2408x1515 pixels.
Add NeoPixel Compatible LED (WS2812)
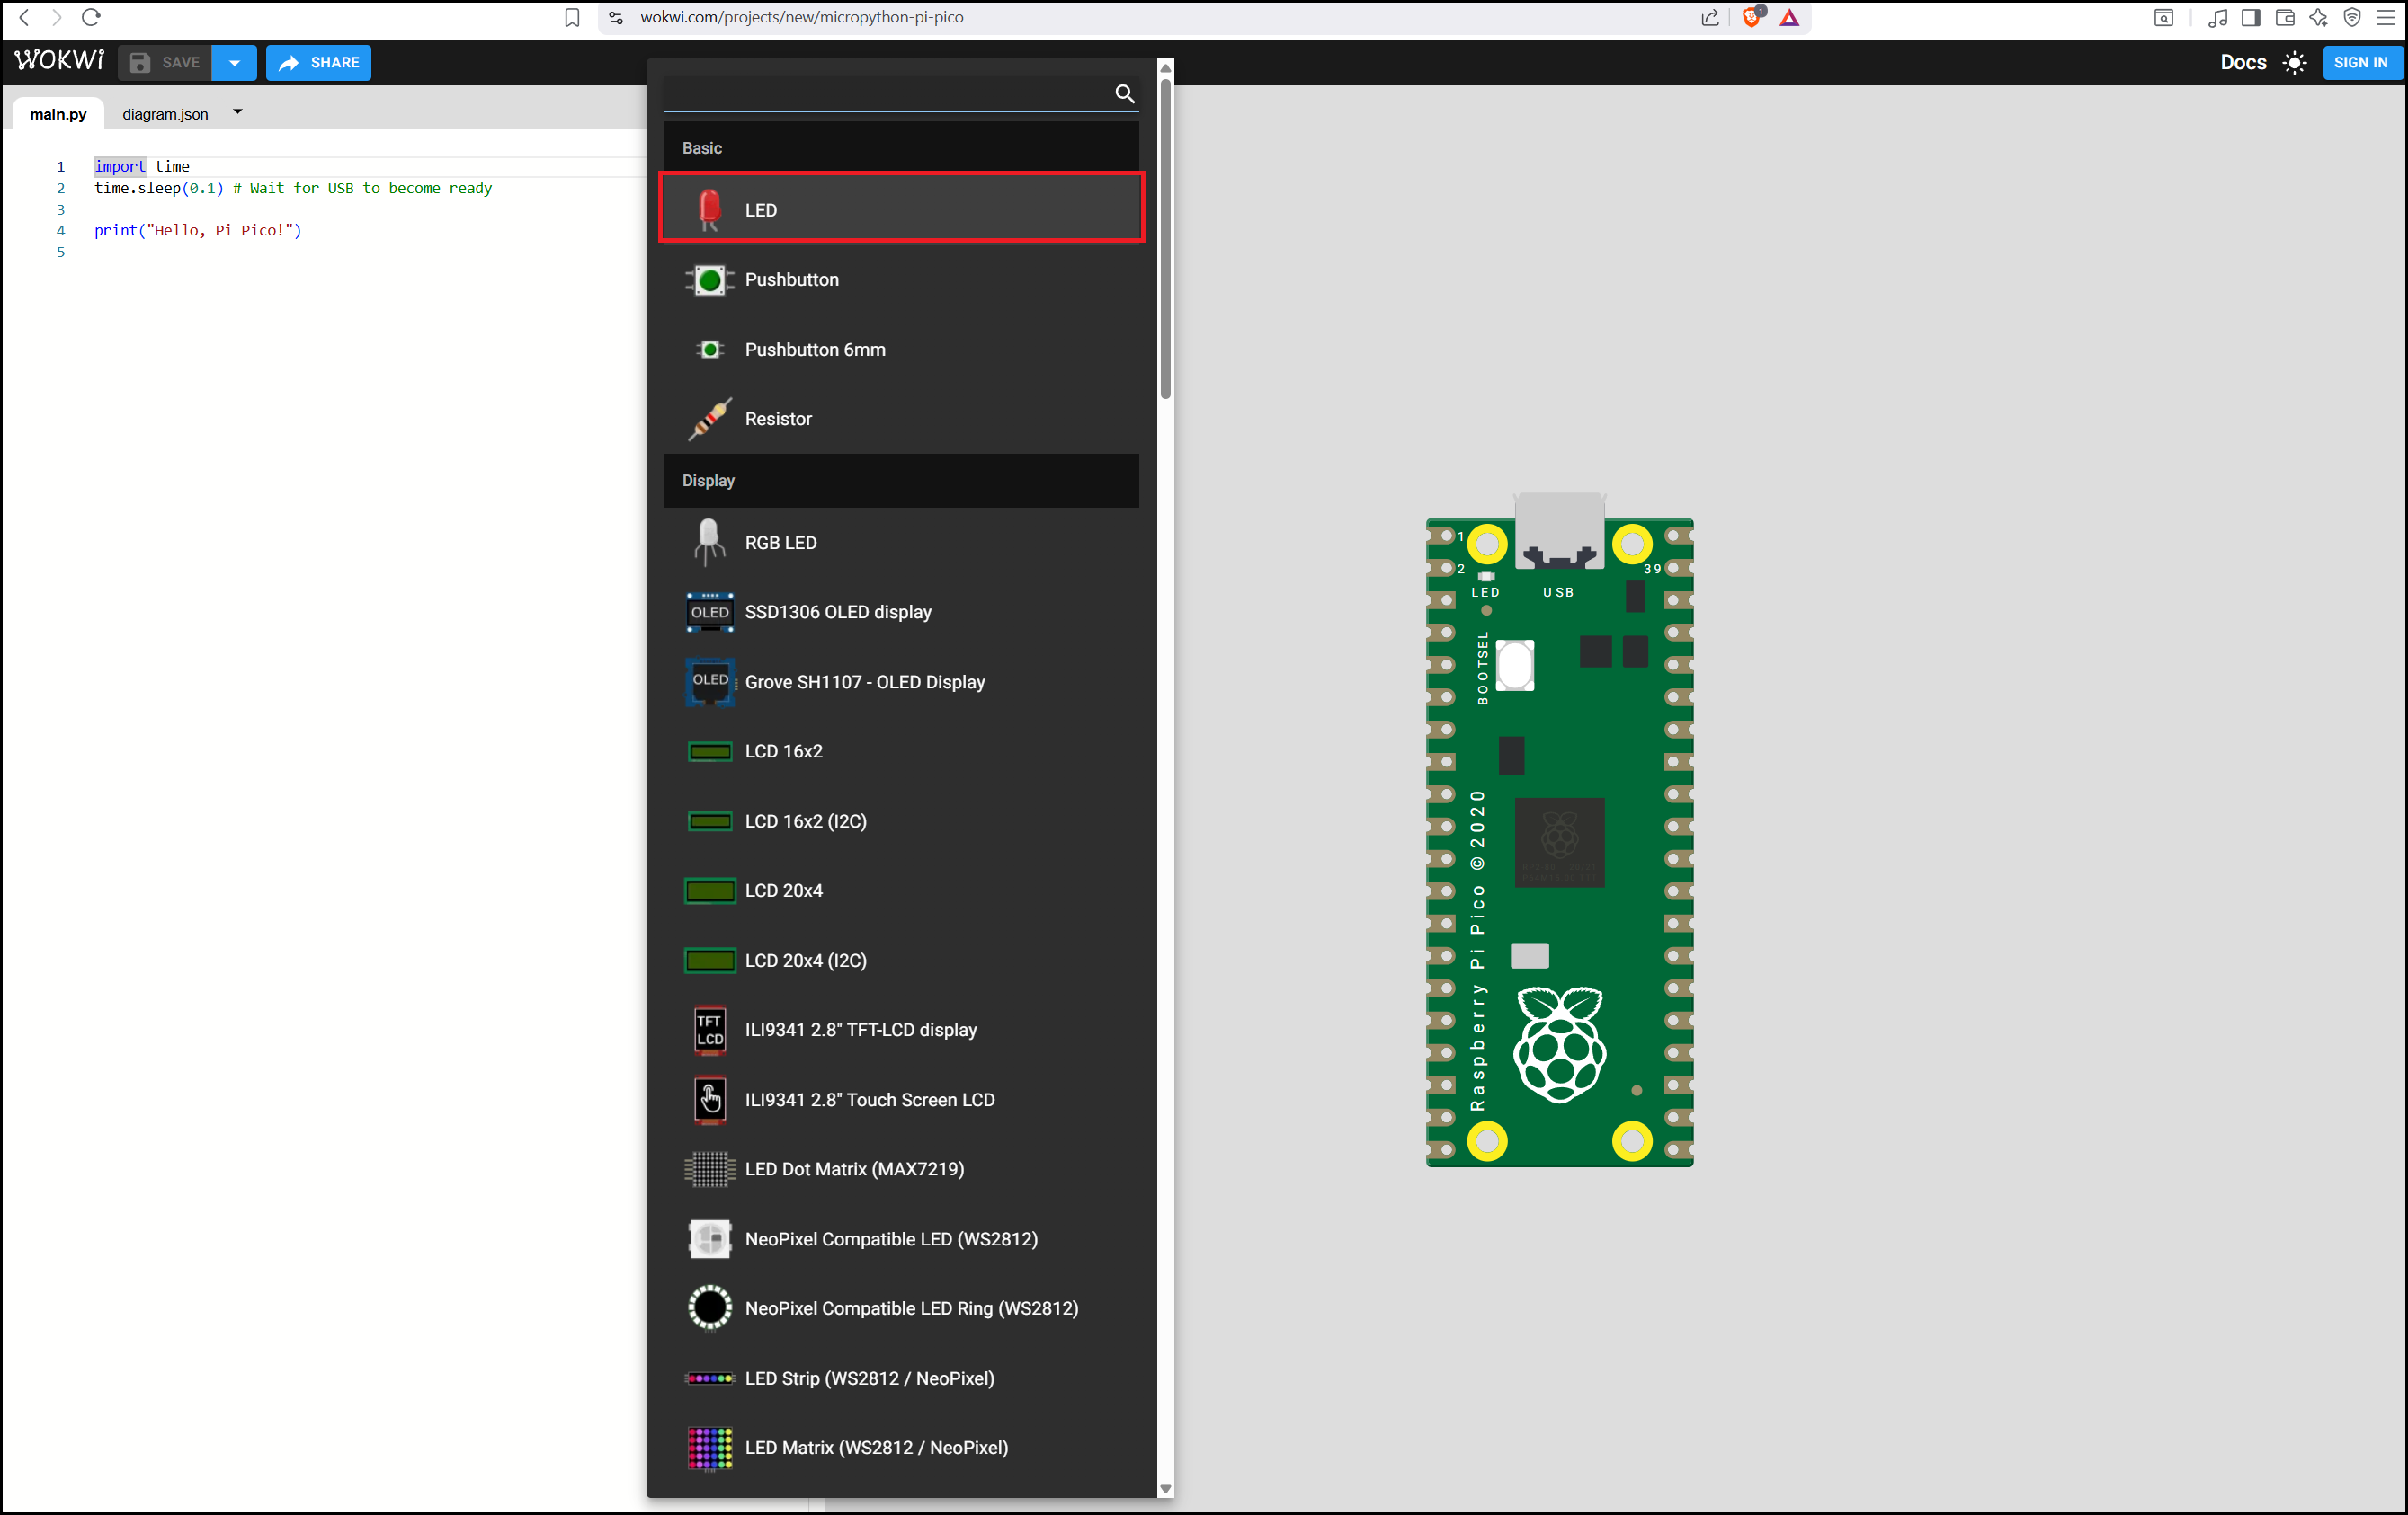tap(901, 1239)
